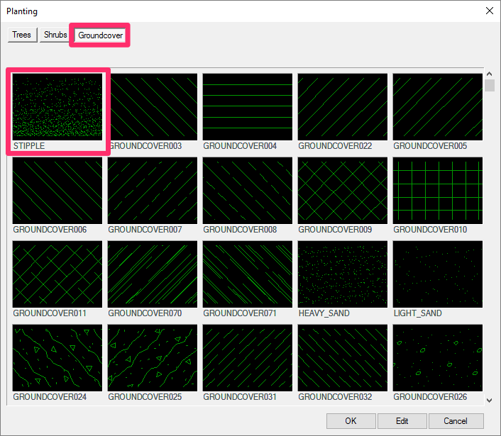The width and height of the screenshot is (501, 436).
Task: Click the GROUNDCOVER007 label text
Action: (145, 230)
